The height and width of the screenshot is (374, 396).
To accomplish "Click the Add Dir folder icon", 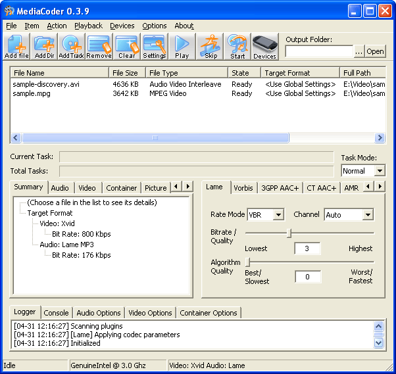I will (44, 47).
